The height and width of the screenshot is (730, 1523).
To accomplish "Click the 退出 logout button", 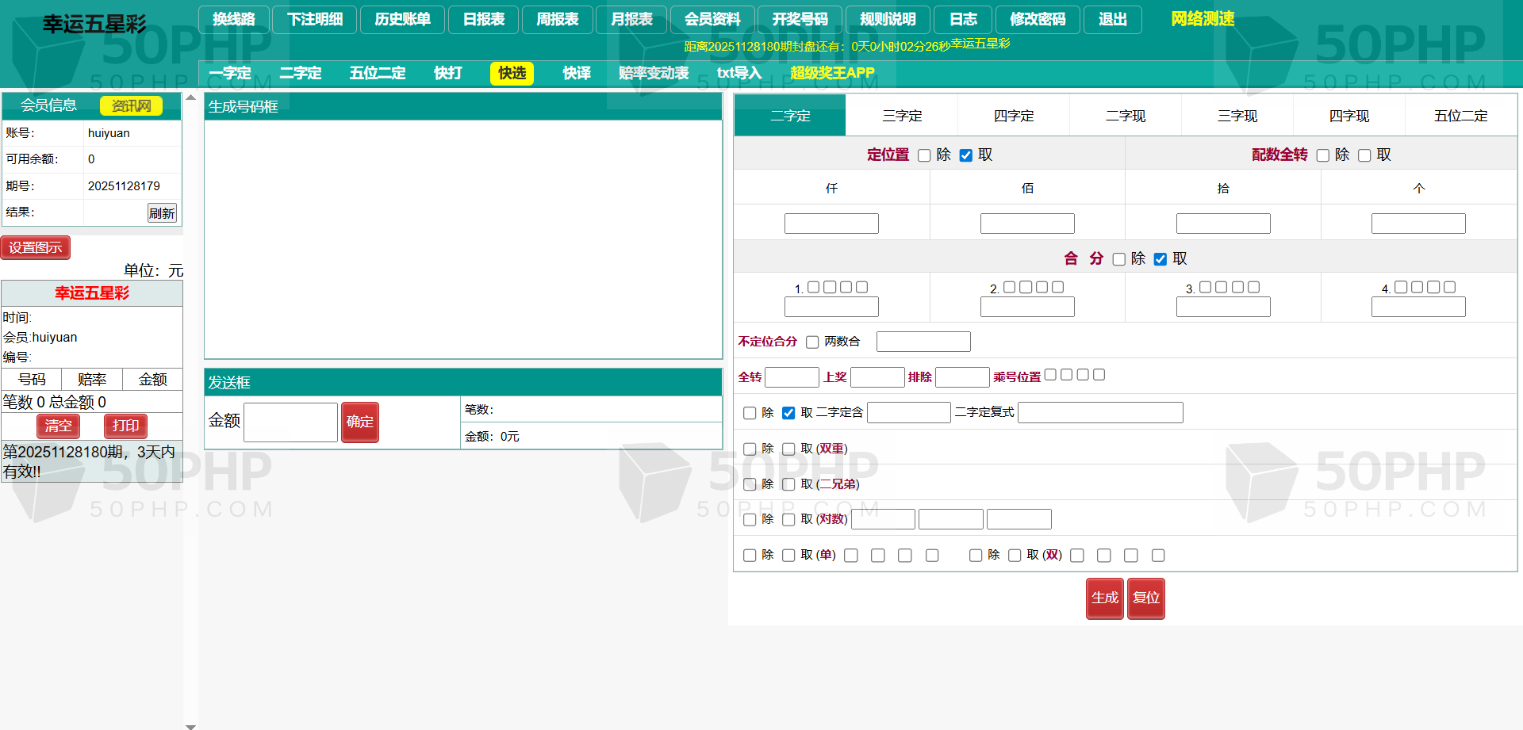I will pos(1112,20).
